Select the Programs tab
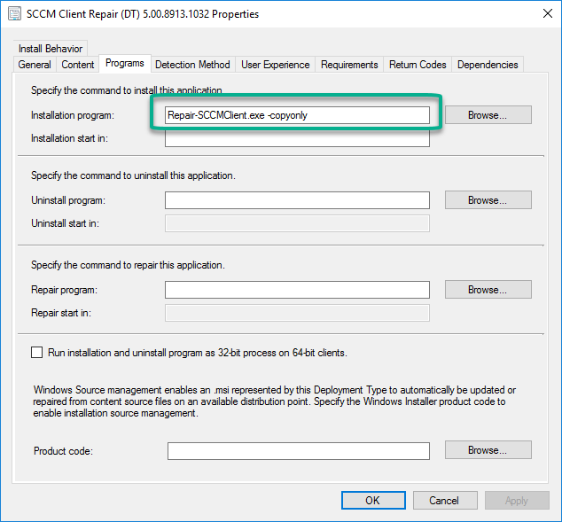 [x=125, y=64]
